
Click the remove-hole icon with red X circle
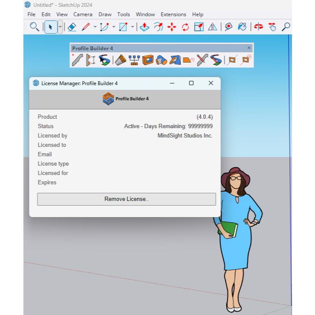(246, 60)
